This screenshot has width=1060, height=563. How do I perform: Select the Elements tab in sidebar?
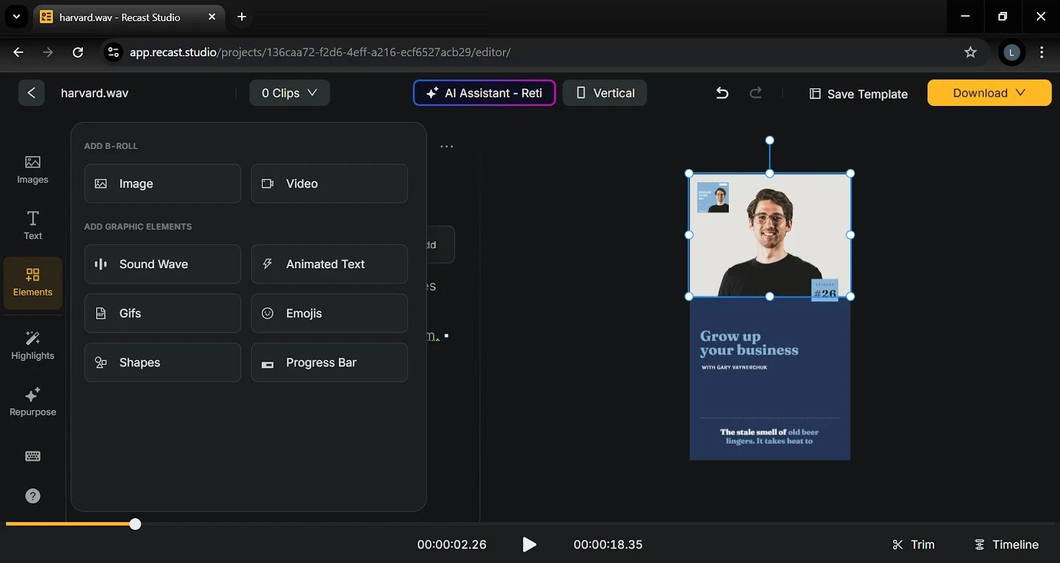click(32, 283)
